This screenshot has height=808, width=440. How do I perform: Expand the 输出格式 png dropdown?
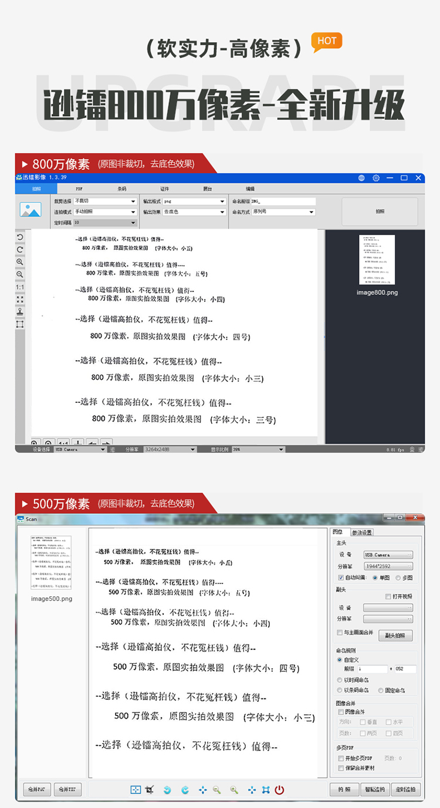point(194,201)
